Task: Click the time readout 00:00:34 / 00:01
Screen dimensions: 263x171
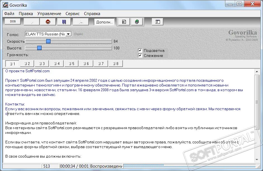Action: click(x=74, y=166)
